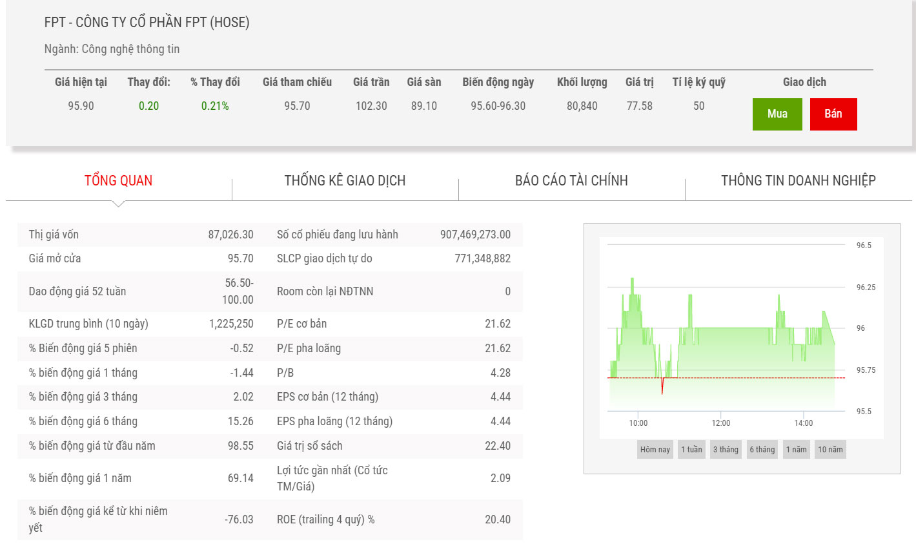Click the FPT company name heading
Screen dimensions: 916x546
click(147, 23)
